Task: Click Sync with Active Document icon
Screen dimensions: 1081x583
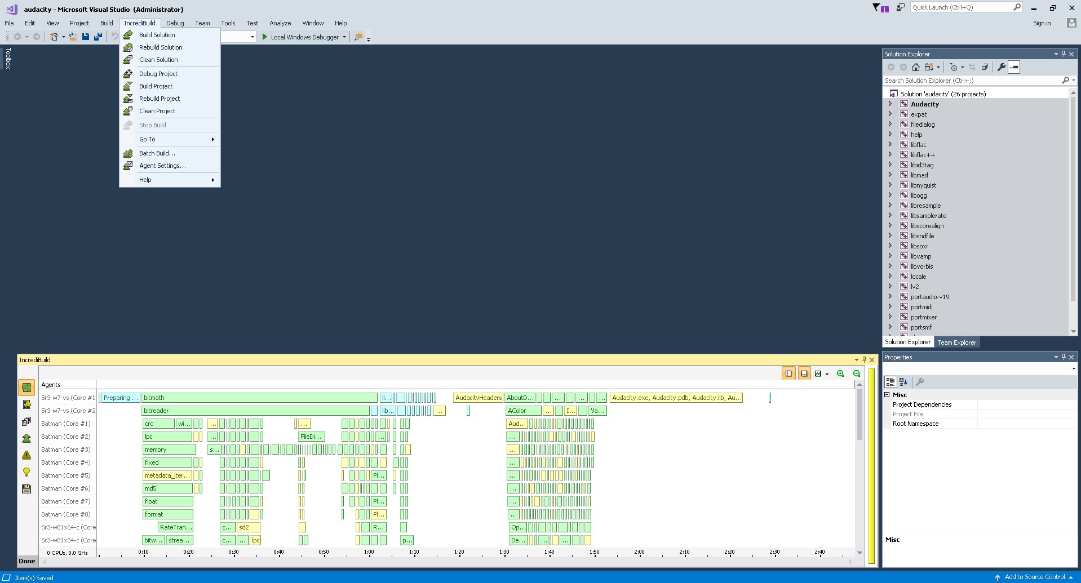Action: click(x=972, y=67)
